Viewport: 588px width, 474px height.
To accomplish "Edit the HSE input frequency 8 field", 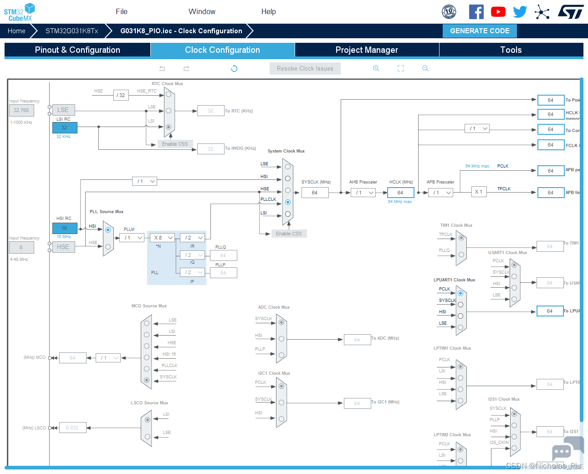I will (21, 247).
